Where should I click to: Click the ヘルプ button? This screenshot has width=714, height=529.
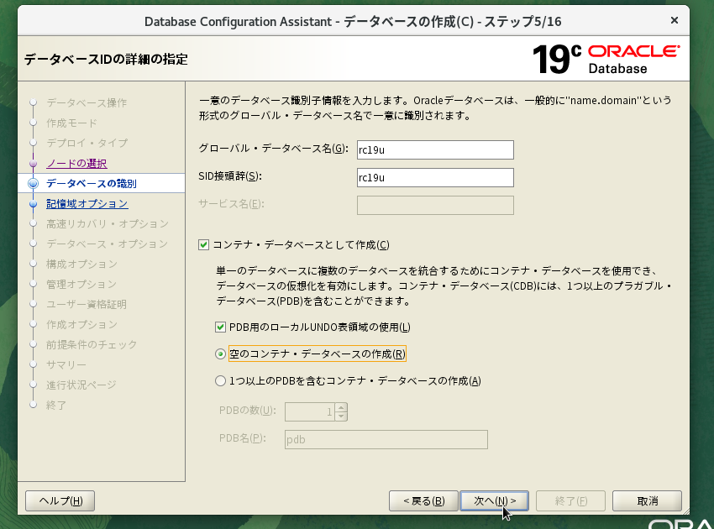click(60, 500)
